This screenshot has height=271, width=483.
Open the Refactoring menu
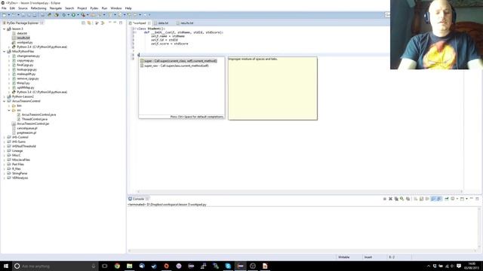pos(38,8)
